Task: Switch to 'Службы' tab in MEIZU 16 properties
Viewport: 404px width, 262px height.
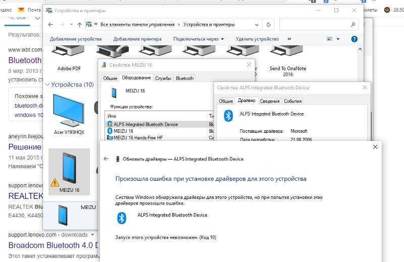Action: pos(163,78)
